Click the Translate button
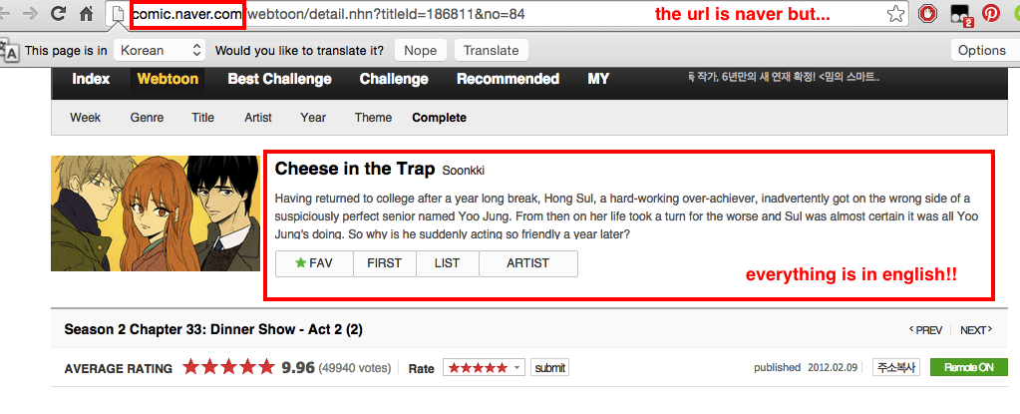This screenshot has height=414, width=1020. click(492, 50)
